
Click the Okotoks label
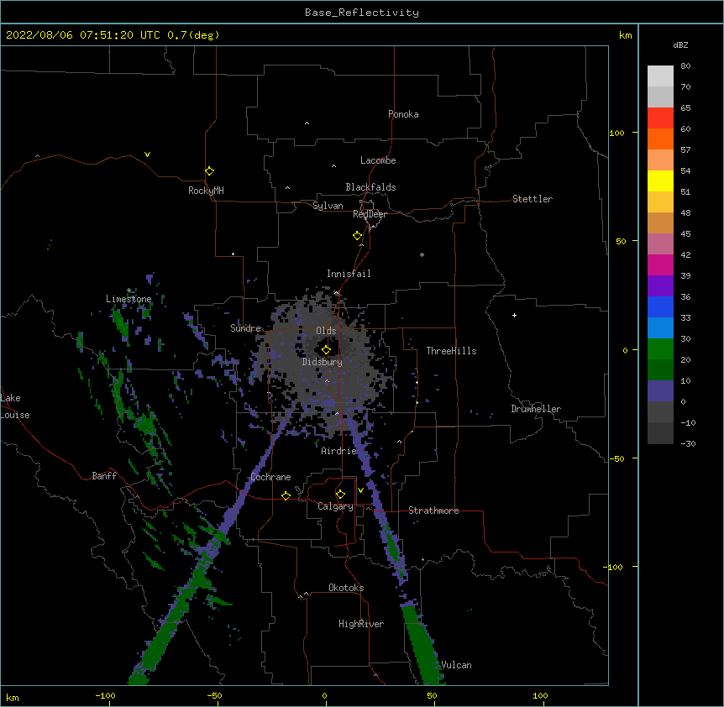point(346,588)
